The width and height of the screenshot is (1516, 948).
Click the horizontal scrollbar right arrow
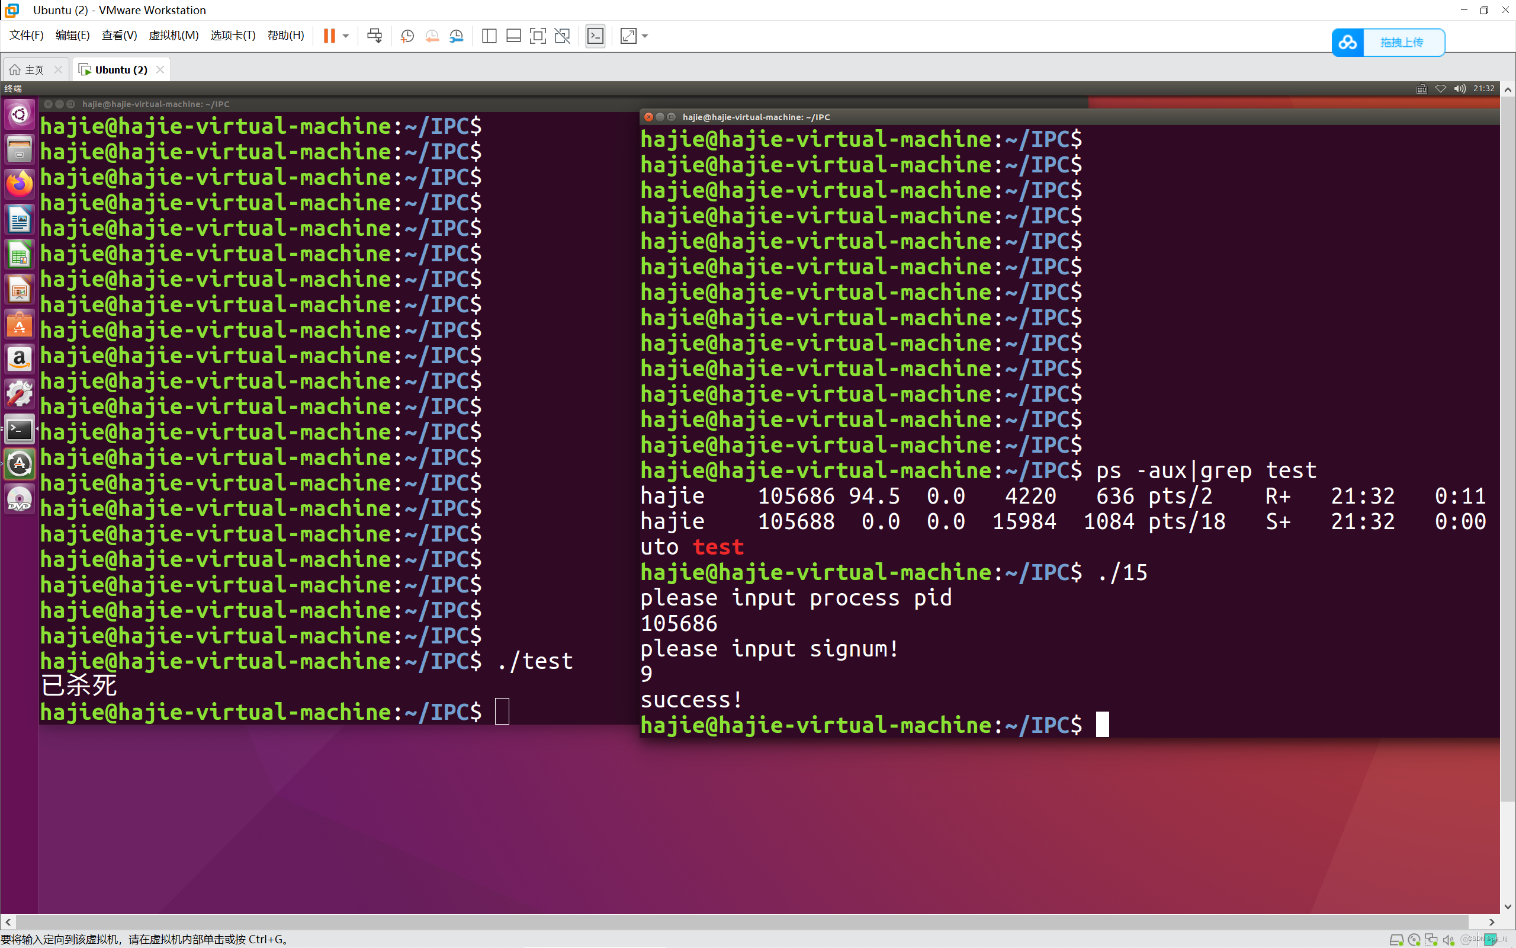click(1492, 922)
